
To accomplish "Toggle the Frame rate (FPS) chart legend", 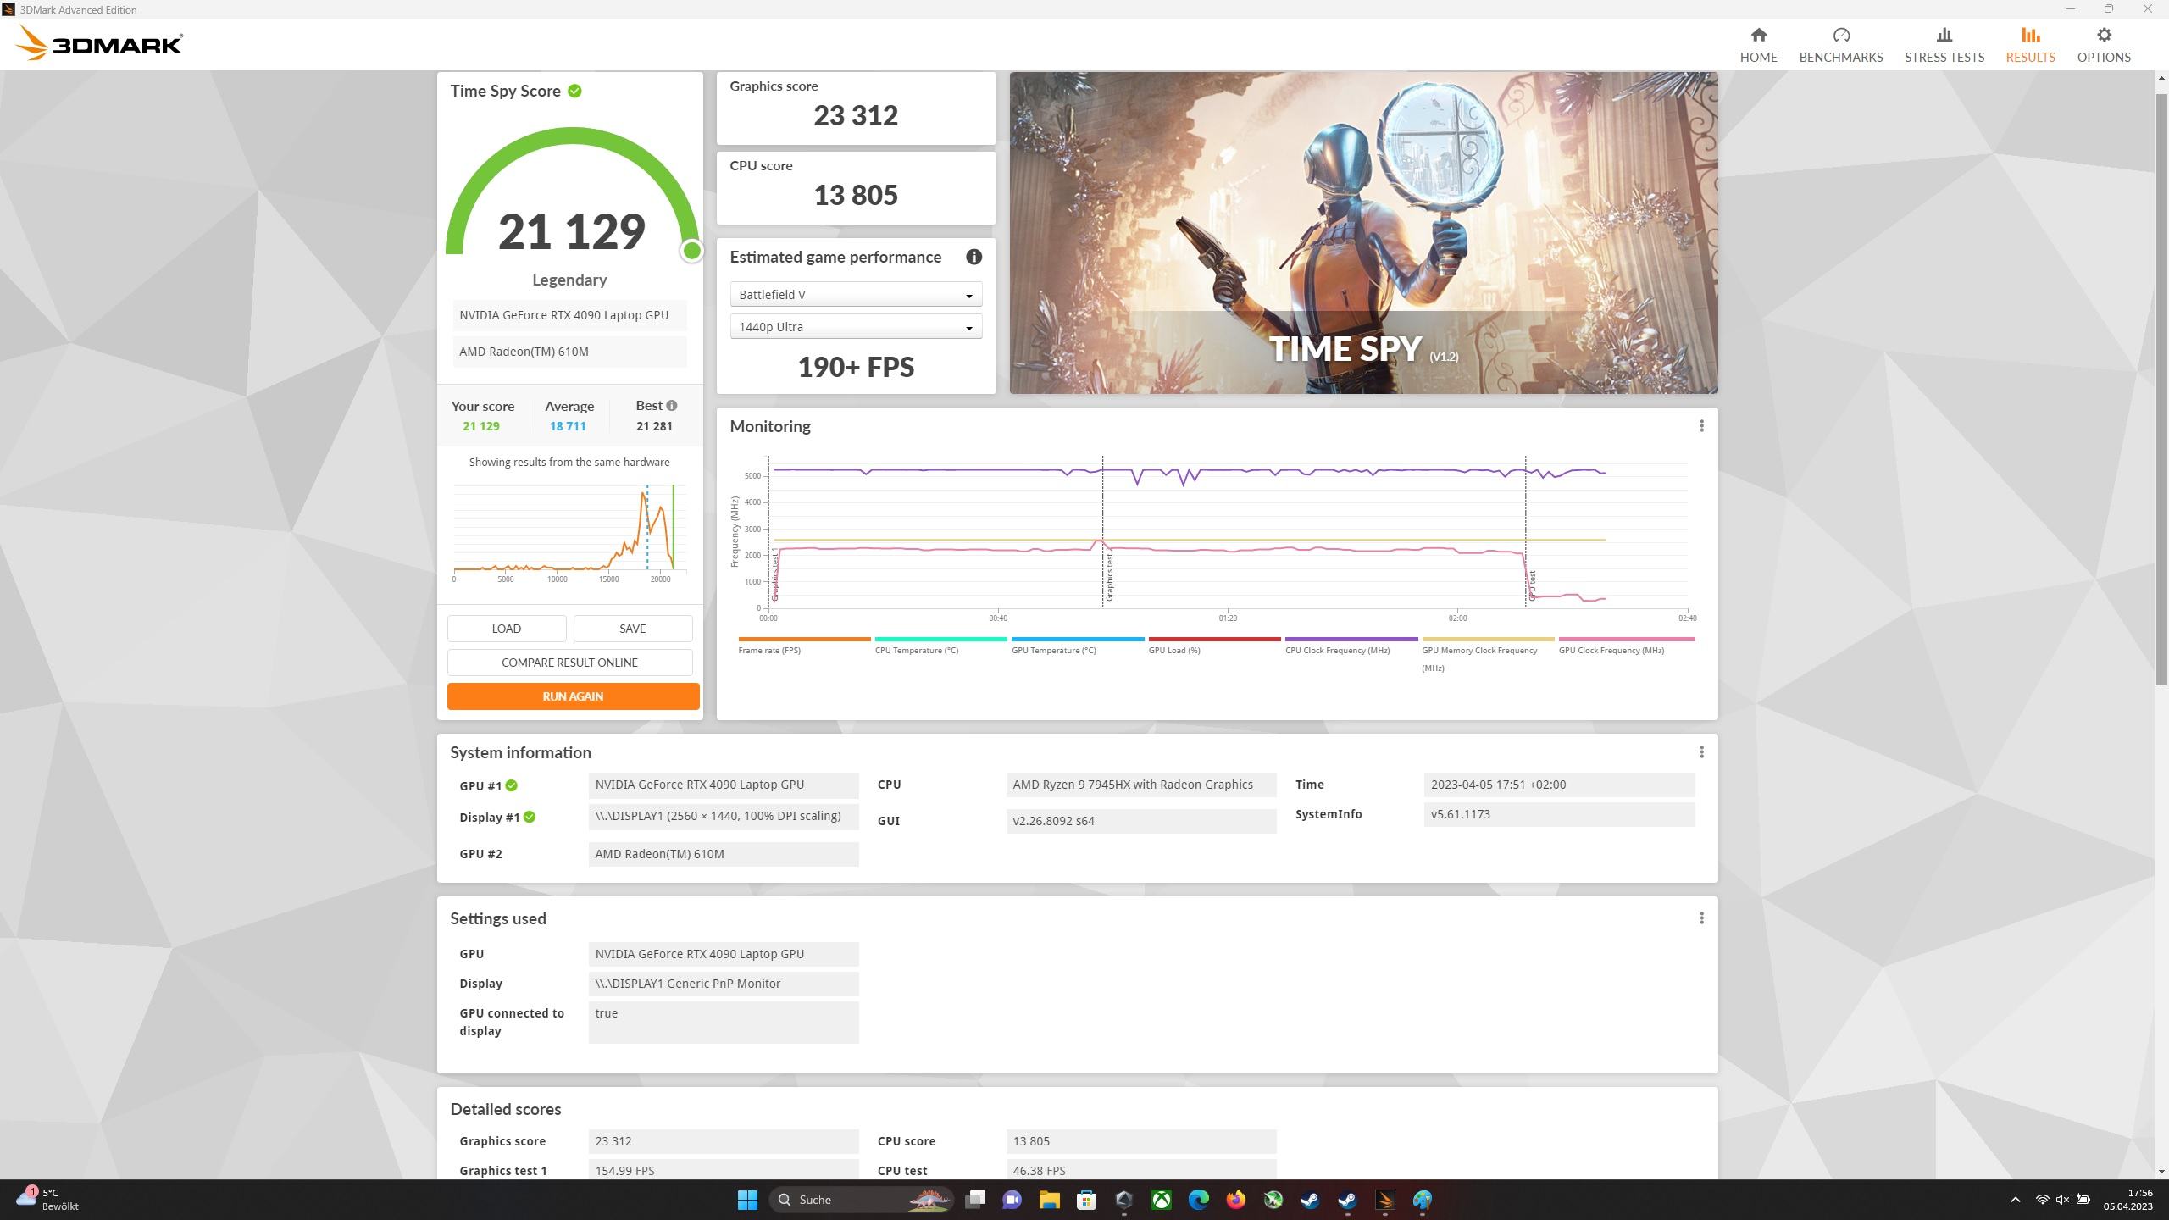I will (768, 650).
